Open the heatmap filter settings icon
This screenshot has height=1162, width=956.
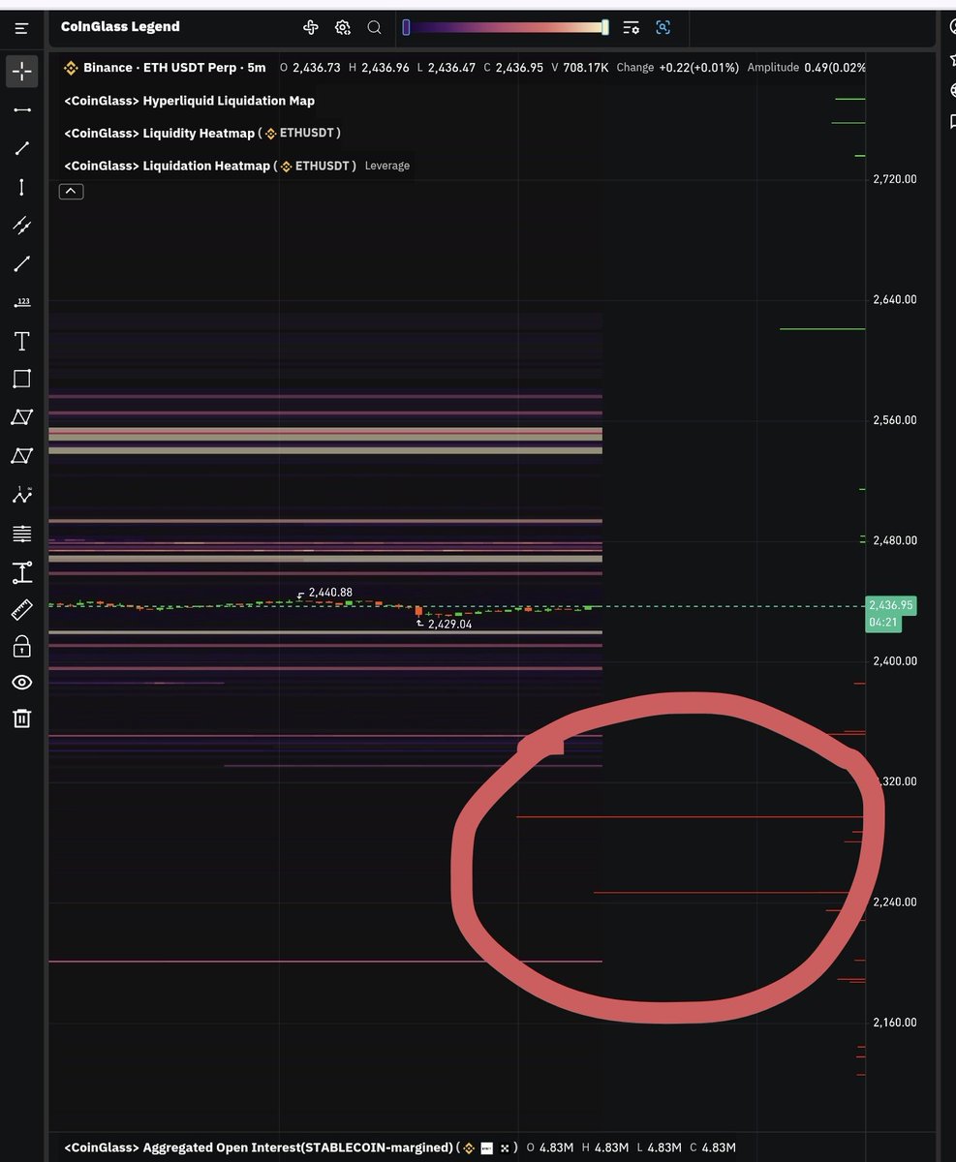pos(632,27)
